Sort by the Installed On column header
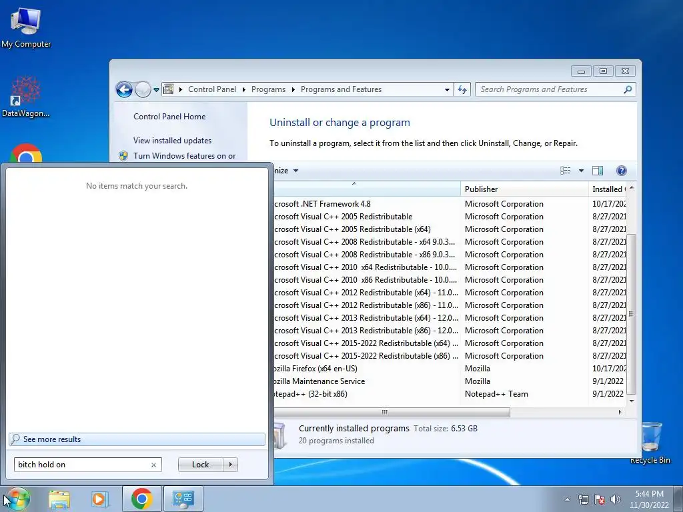Screen dimensions: 683x512 608,189
